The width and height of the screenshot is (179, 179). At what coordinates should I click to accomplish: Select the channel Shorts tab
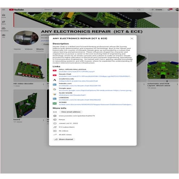tap(40, 49)
